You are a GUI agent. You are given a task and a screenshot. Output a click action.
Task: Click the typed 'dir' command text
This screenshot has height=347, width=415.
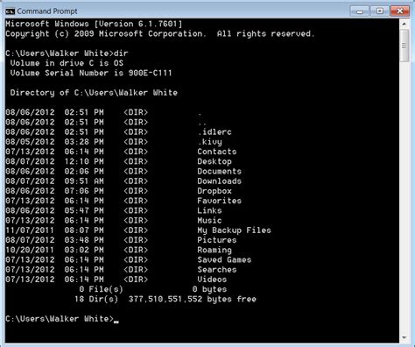[x=121, y=53]
